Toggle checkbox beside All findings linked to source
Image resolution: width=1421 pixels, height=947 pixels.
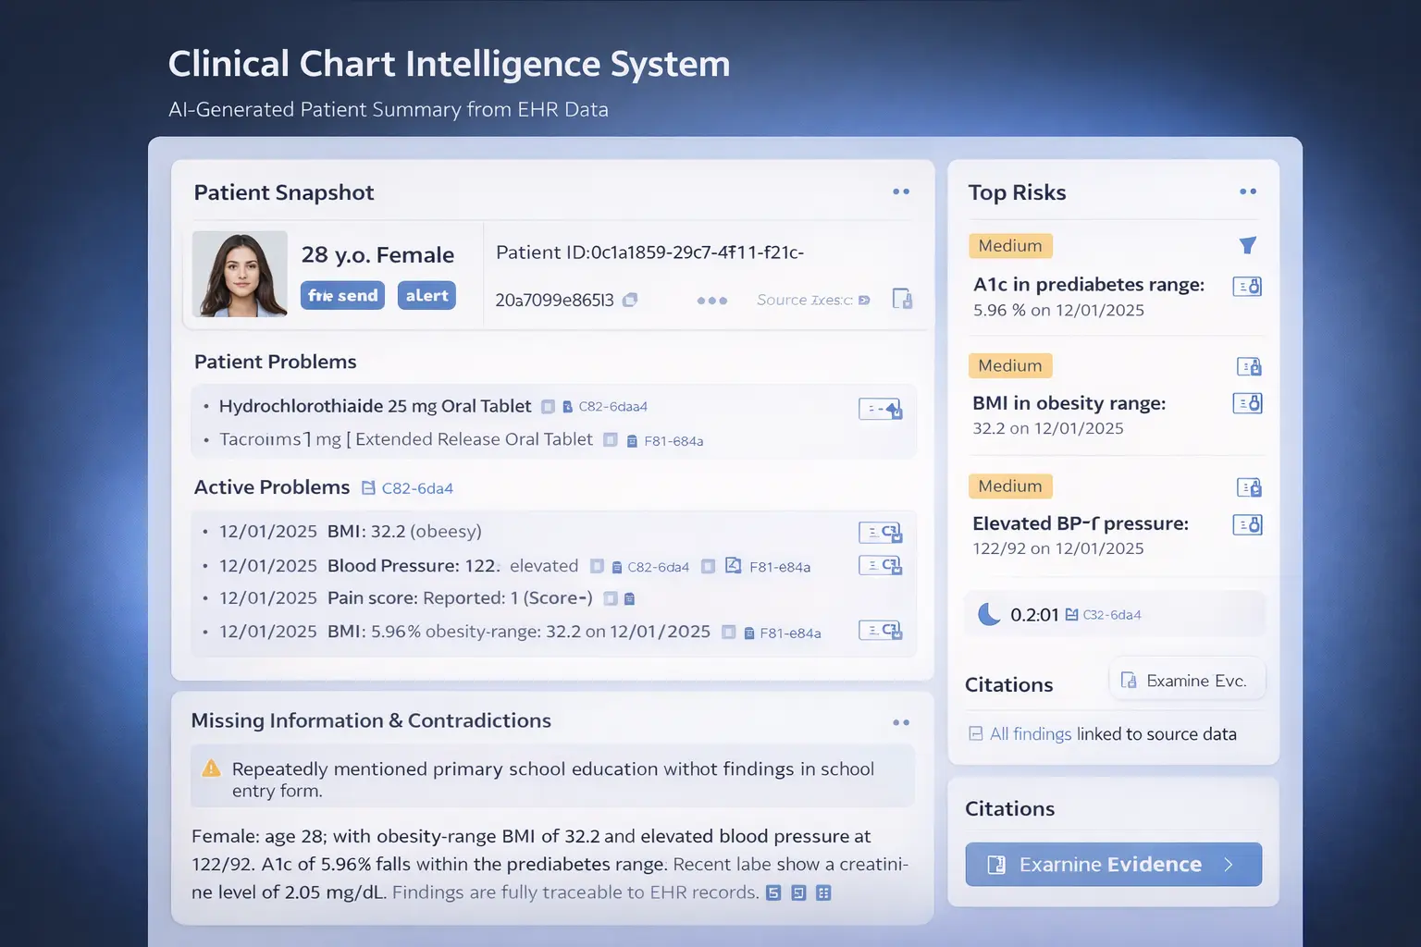(x=975, y=733)
